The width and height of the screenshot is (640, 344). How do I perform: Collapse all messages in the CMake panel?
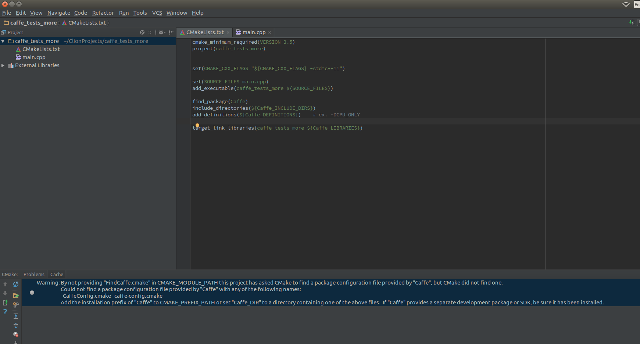click(x=16, y=325)
